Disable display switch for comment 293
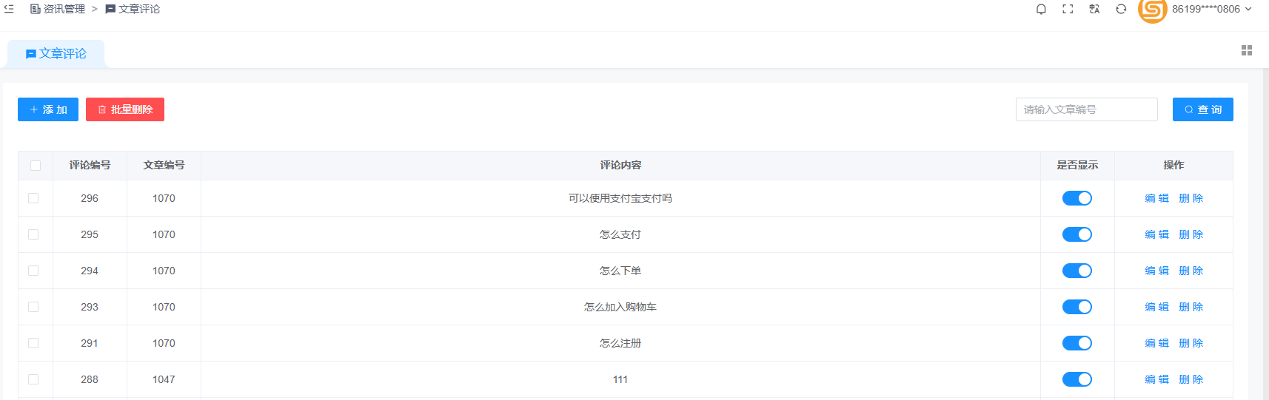 click(1077, 307)
